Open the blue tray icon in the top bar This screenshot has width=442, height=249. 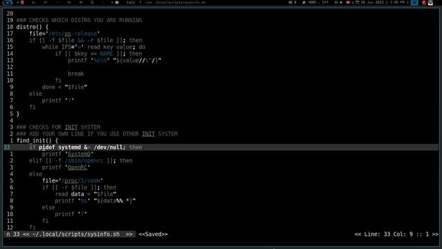click(414, 3)
